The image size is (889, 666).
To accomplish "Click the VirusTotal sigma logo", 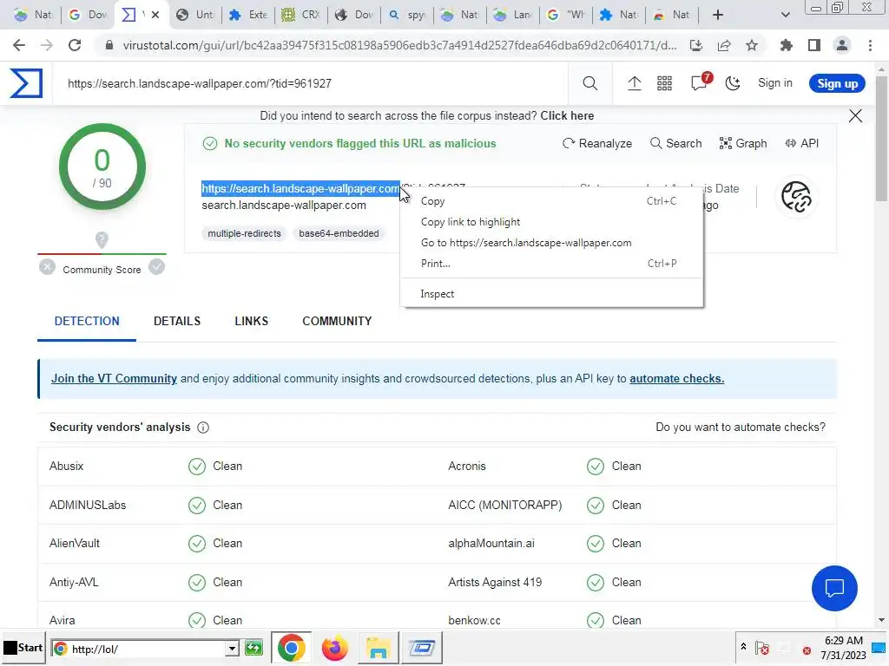I will pyautogui.click(x=26, y=83).
